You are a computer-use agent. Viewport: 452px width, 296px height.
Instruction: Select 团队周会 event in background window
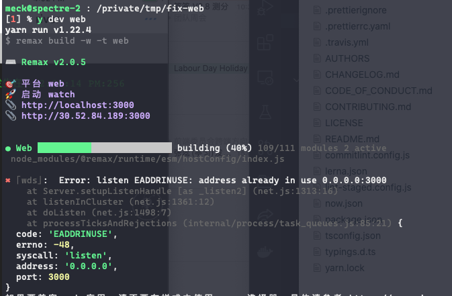coord(190,18)
